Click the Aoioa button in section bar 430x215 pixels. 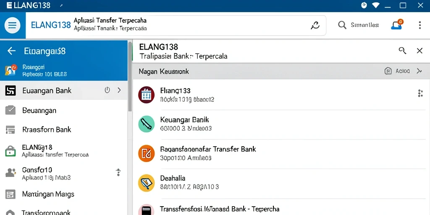(397, 71)
